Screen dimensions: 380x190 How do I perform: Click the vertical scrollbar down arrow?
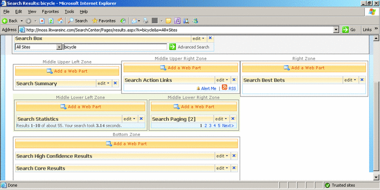tap(376, 177)
